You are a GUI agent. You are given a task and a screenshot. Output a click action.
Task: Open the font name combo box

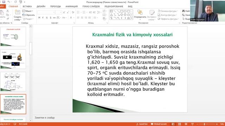[46, 13]
